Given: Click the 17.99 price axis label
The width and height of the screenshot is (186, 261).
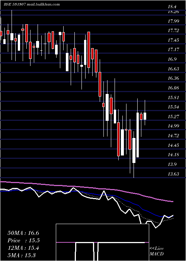Looking at the screenshot, I should [173, 21].
